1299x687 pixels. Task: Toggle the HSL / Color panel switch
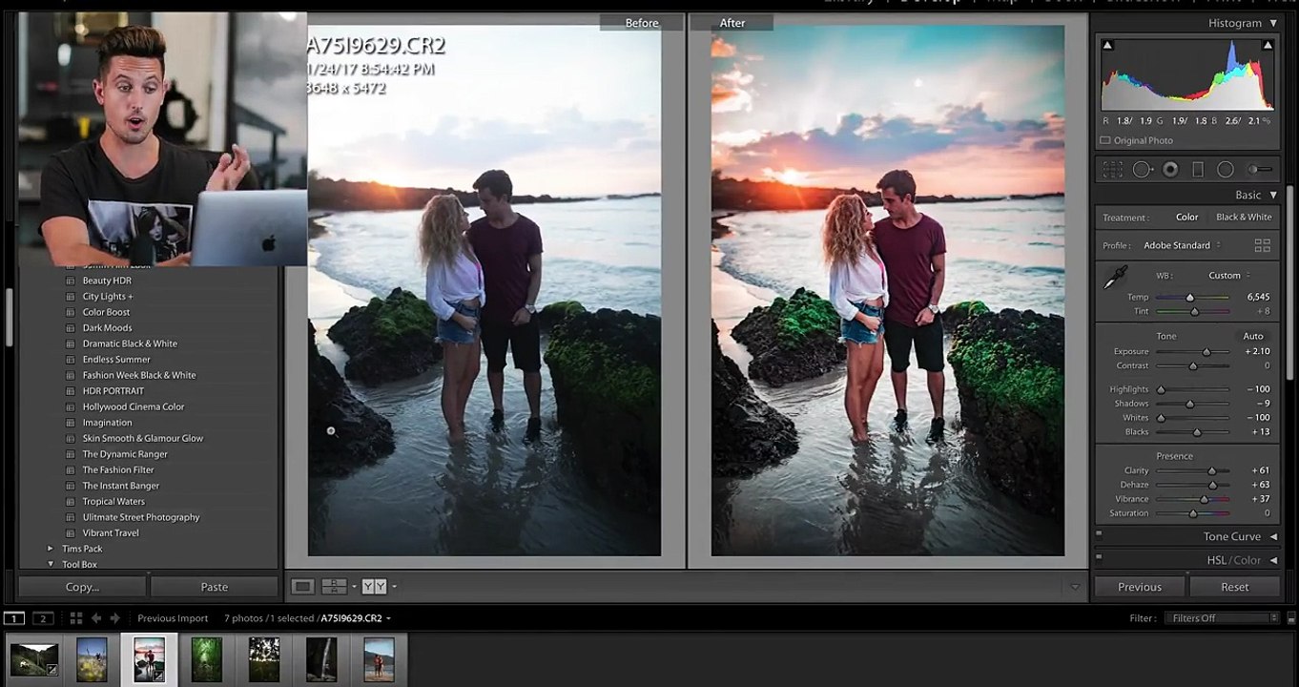tap(1099, 557)
